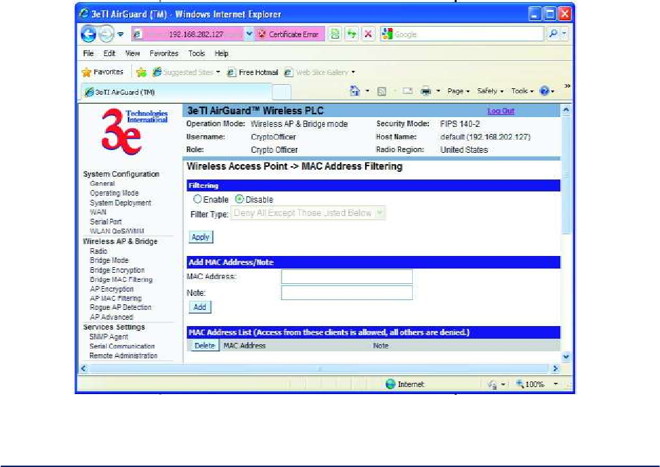Open Bridge Encryption in sidebar
The width and height of the screenshot is (660, 467).
tap(117, 270)
